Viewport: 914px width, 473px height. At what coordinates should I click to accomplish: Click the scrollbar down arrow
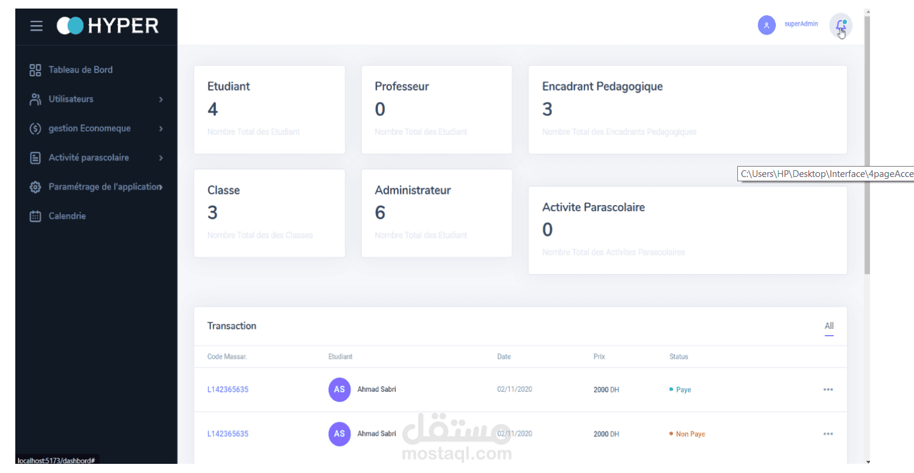pyautogui.click(x=867, y=461)
